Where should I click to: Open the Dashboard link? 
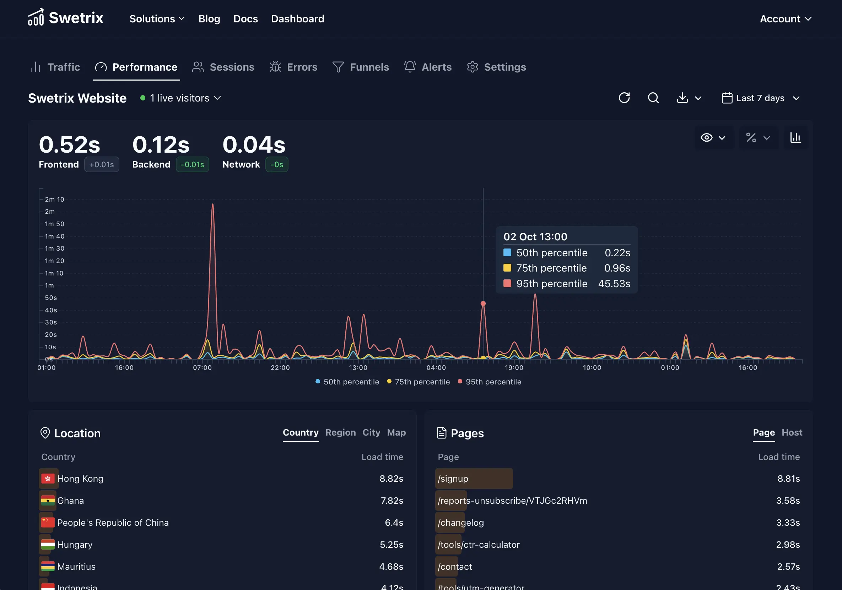[x=297, y=19]
